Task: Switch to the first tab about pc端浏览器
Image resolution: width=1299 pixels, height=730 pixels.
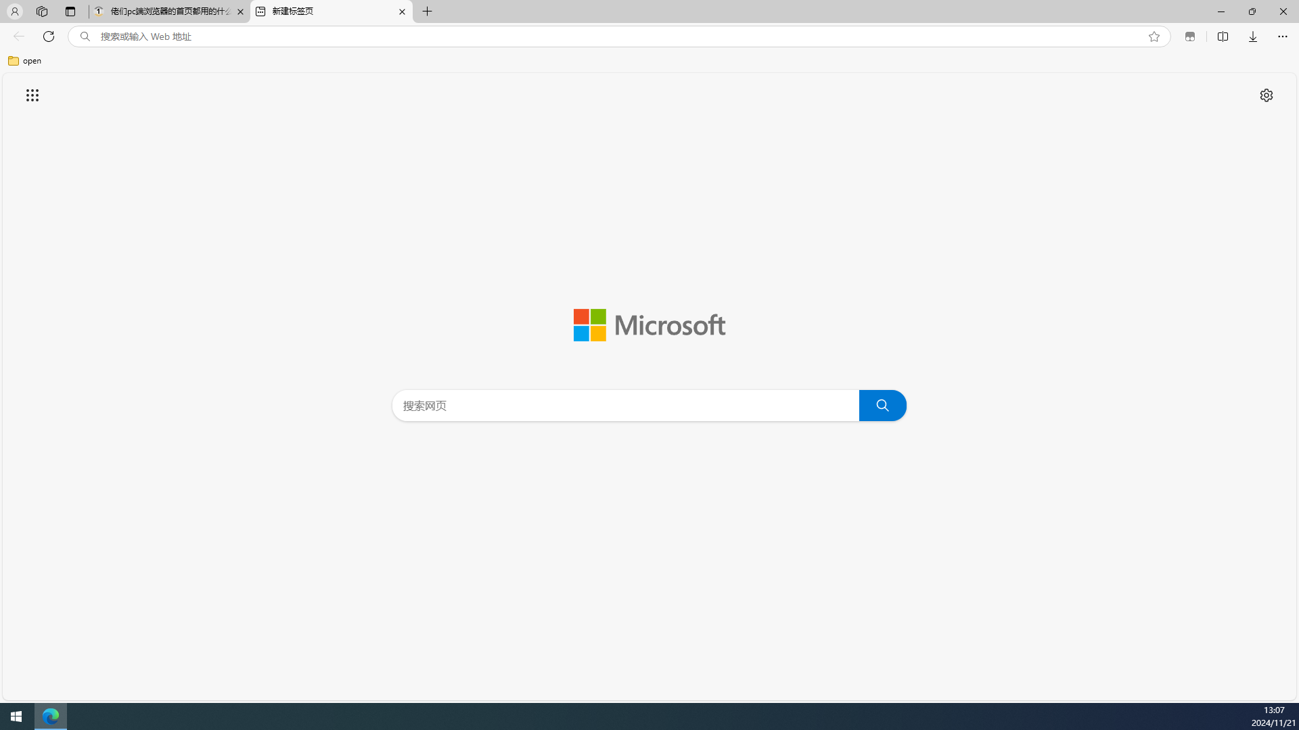Action: click(x=169, y=11)
